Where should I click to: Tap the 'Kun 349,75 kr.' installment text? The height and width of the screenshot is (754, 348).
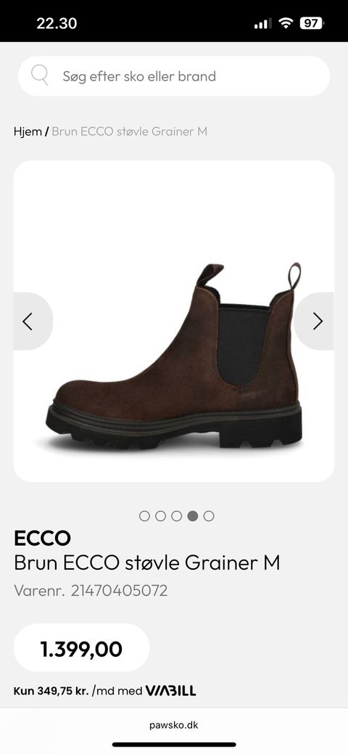[51, 691]
